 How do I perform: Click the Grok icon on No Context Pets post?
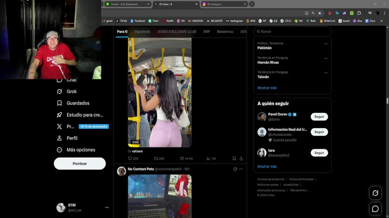tap(235, 169)
